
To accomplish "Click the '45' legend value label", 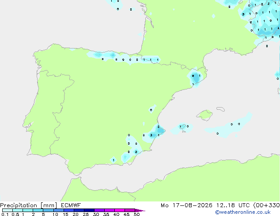I will point(126,214).
